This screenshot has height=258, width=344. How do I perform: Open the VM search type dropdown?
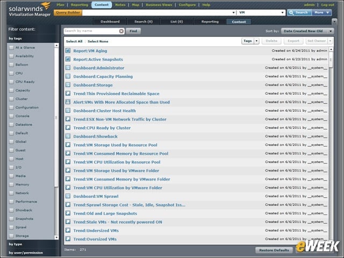(x=261, y=12)
